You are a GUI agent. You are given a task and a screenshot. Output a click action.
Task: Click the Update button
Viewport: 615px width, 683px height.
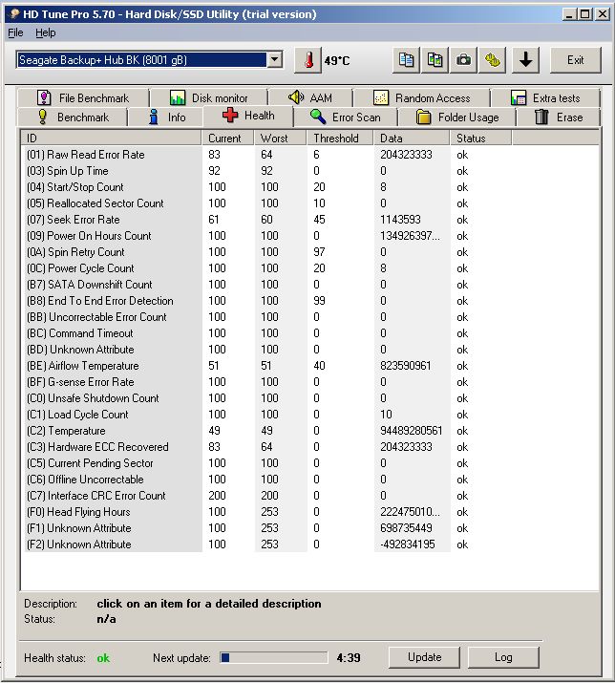(x=424, y=657)
